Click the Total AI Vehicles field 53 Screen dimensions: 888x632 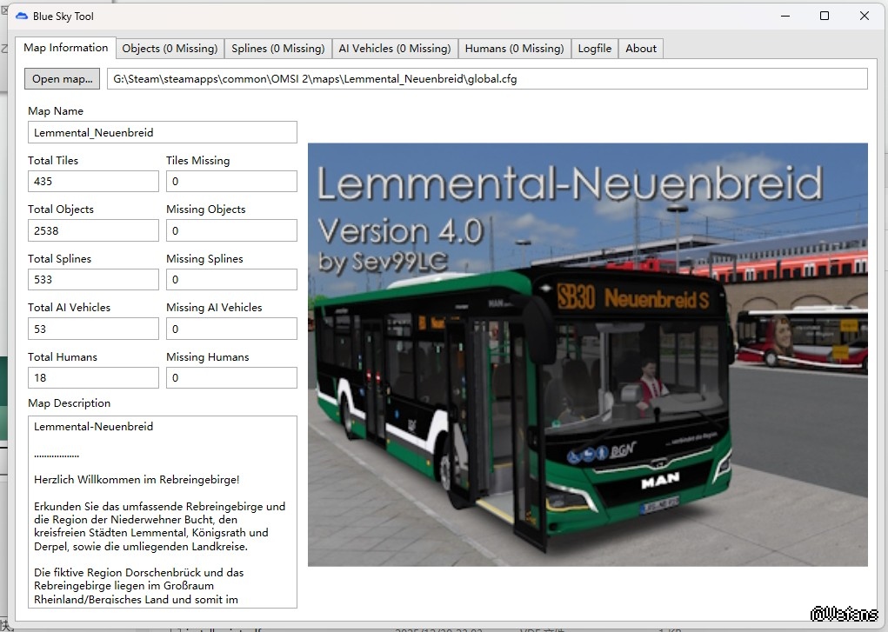93,329
